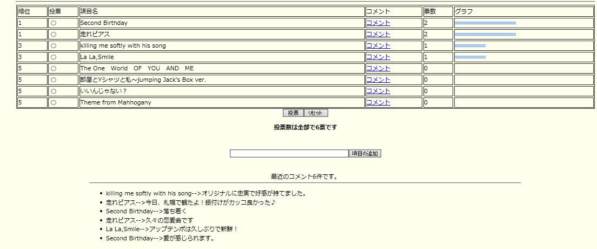The height and width of the screenshot is (249, 597).
Task: Open コメント link for Second Birthday
Action: pos(378,23)
